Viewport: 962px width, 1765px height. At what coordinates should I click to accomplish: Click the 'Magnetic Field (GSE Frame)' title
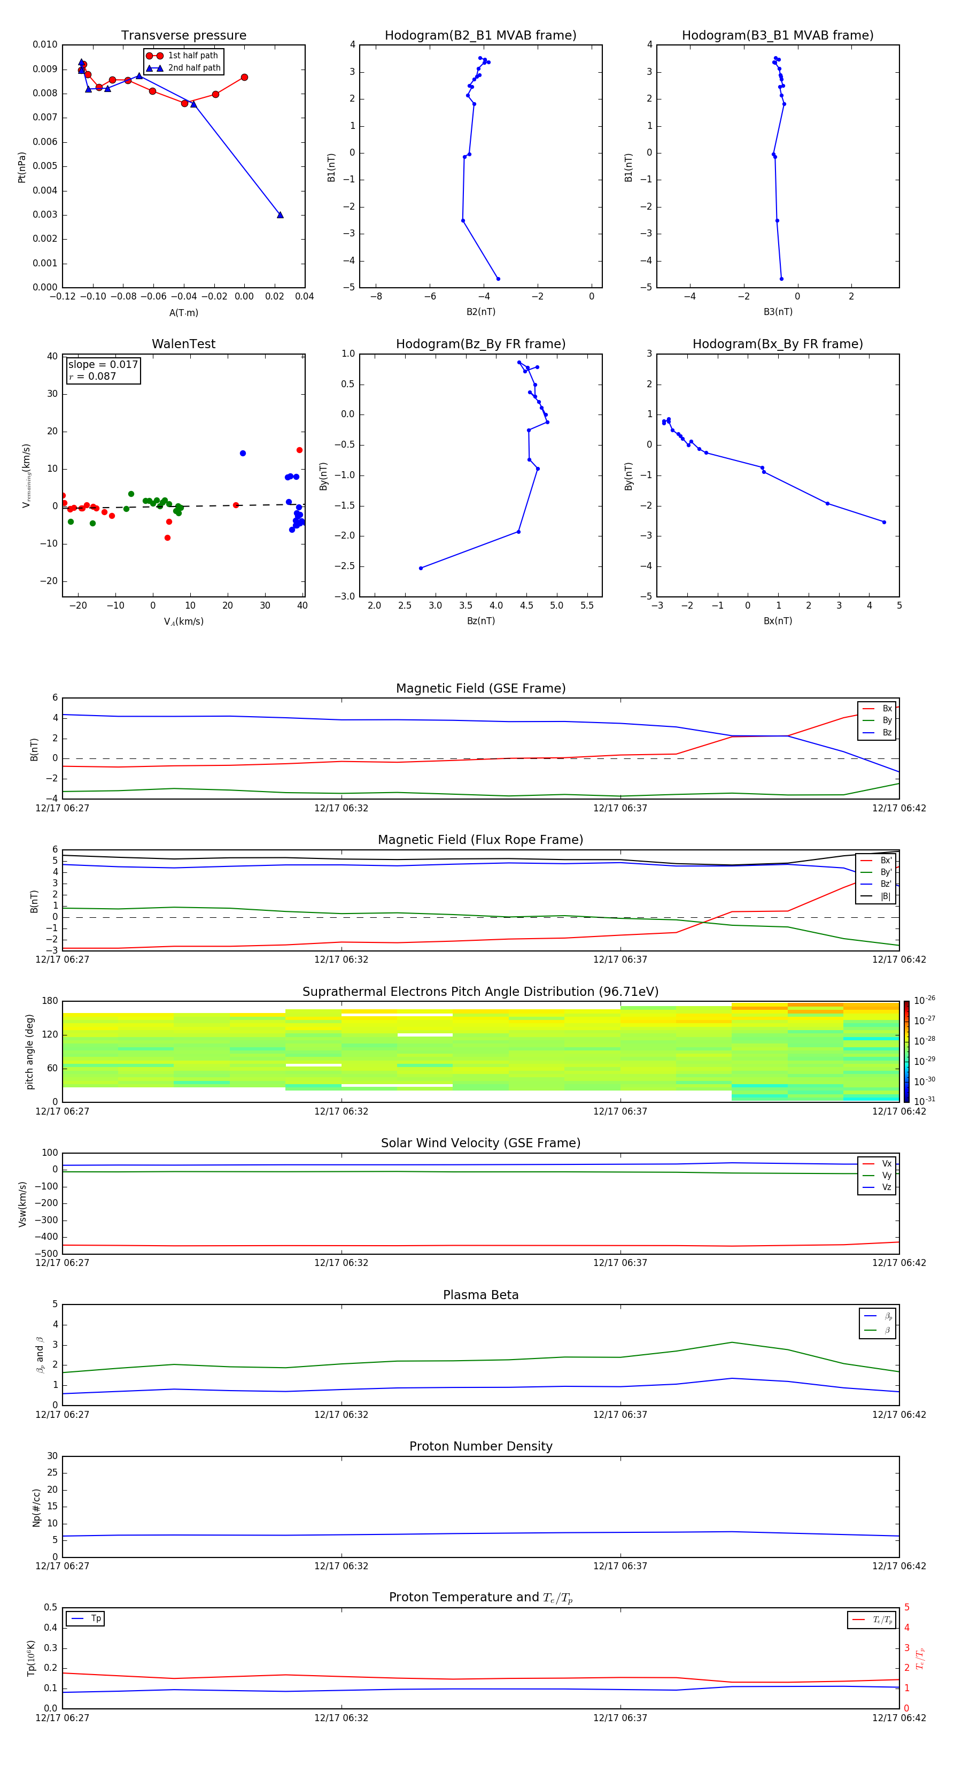click(480, 688)
